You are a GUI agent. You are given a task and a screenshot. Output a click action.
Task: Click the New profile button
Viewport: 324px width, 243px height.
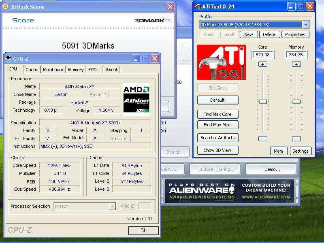[249, 34]
